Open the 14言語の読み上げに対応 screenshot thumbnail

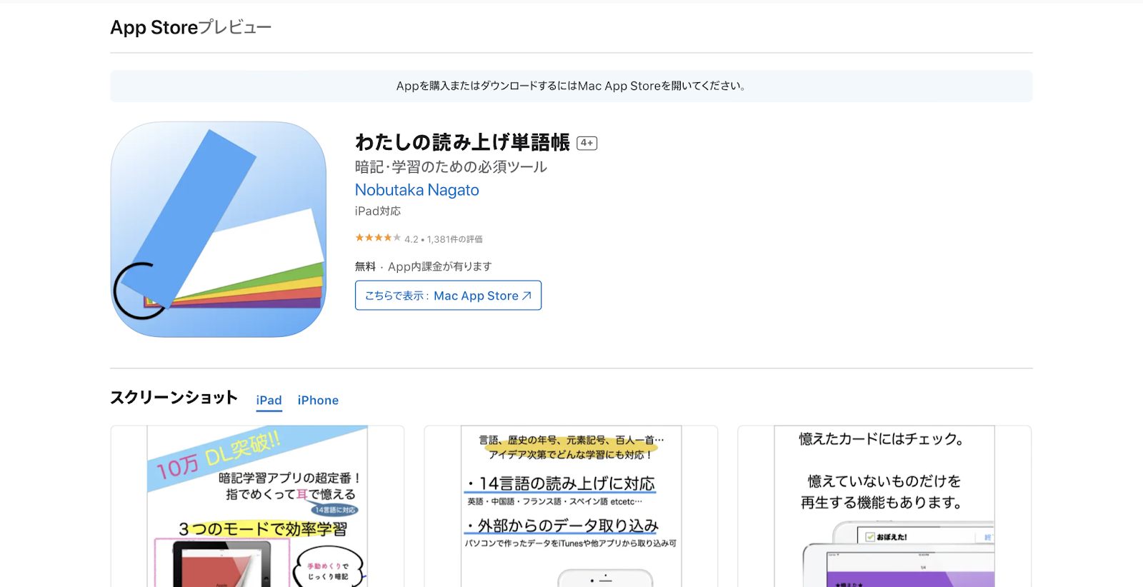(x=571, y=506)
